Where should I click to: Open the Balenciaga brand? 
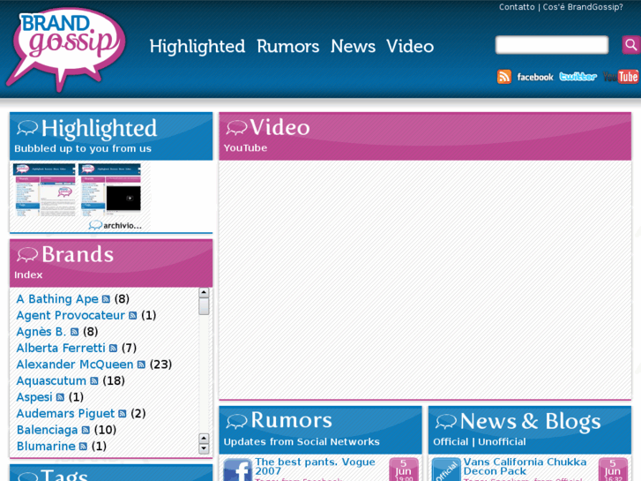click(x=47, y=430)
